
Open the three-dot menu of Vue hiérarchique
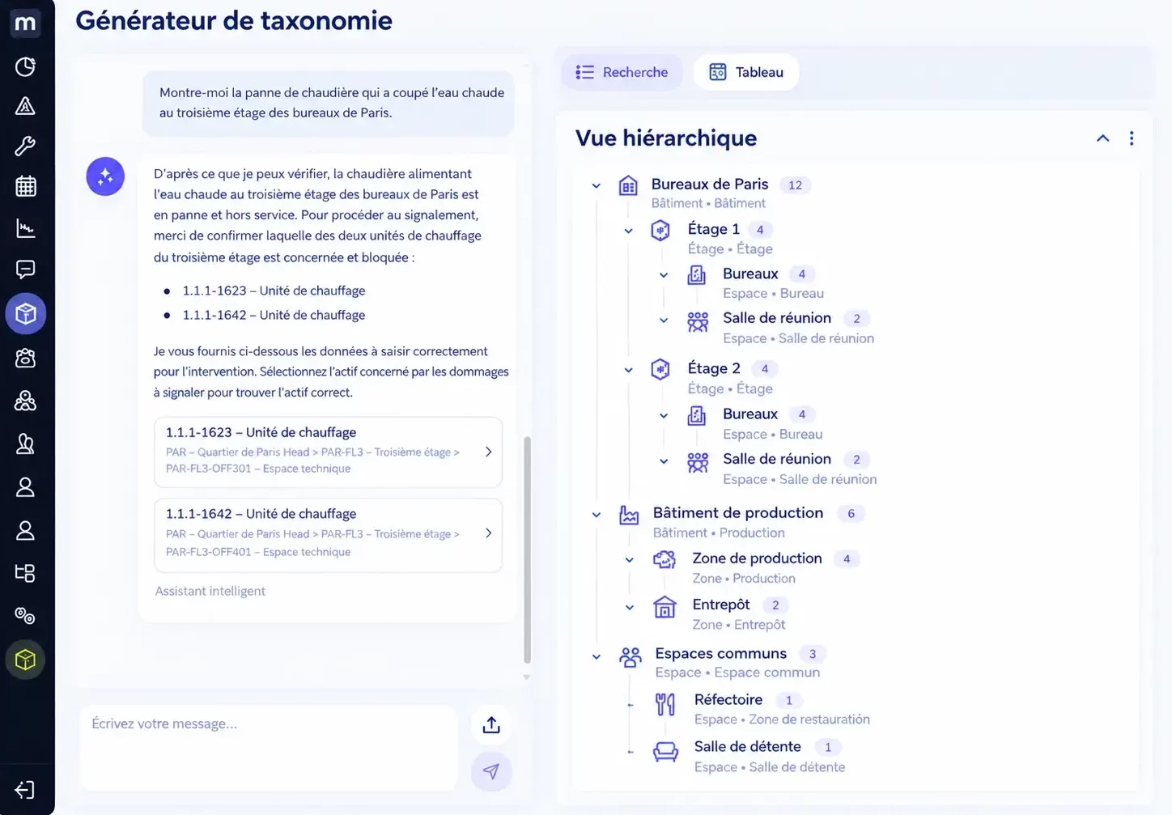coord(1132,138)
